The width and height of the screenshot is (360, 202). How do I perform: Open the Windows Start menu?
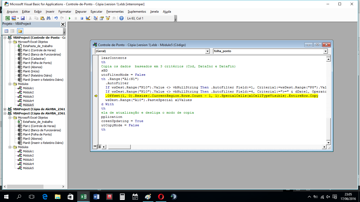(x=6, y=196)
